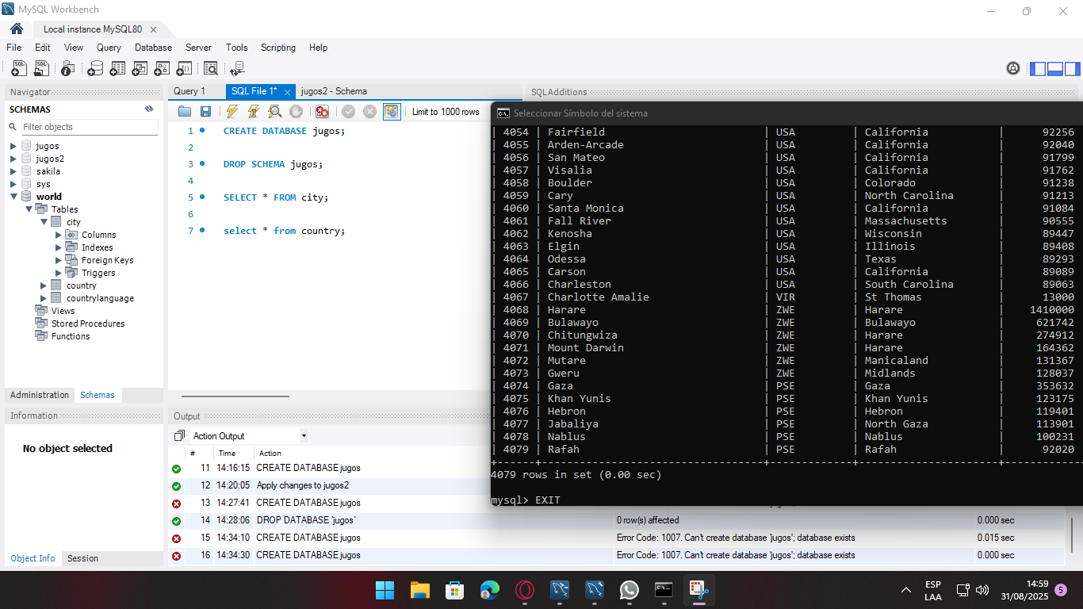Expand the jugos schema
This screenshot has width=1083, height=609.
pyautogui.click(x=13, y=146)
